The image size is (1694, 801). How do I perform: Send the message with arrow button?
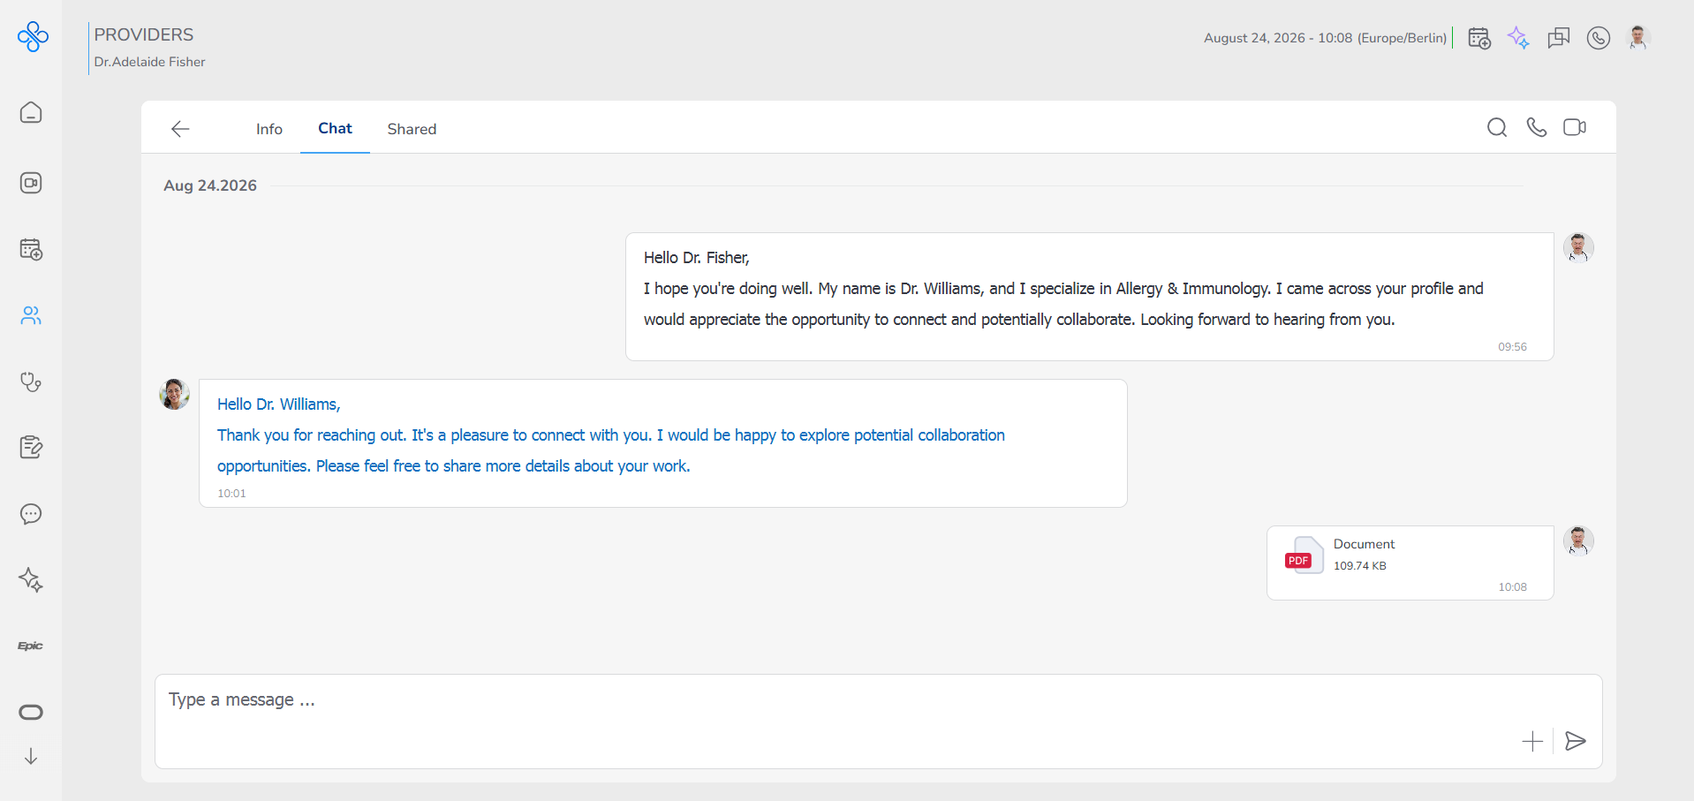tap(1576, 741)
